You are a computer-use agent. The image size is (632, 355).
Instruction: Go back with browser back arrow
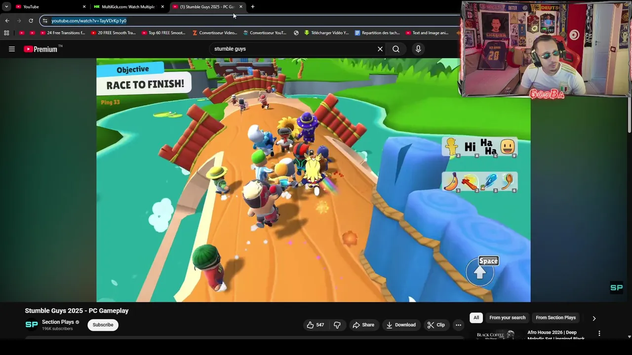tap(7, 21)
